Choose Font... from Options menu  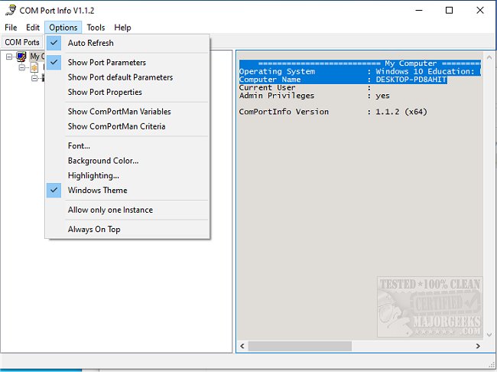[x=79, y=145]
